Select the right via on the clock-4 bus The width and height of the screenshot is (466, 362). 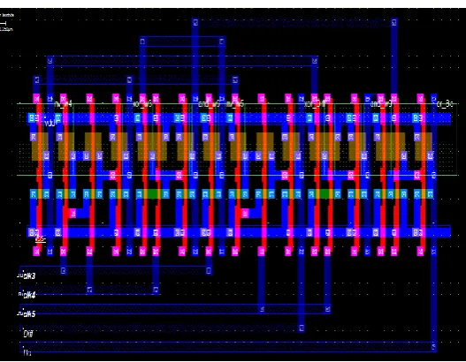[156, 290]
